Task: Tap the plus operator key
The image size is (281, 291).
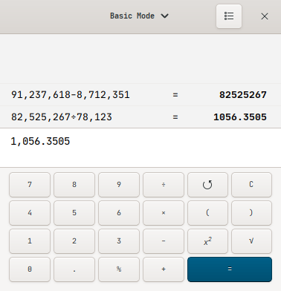Action: pyautogui.click(x=164, y=269)
